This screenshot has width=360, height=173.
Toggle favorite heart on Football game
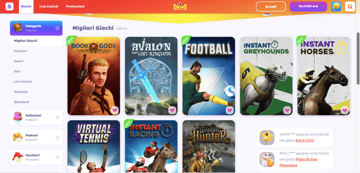coord(230,110)
